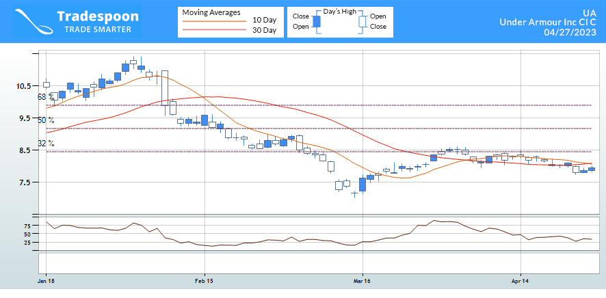Click the 50 % retracement level label
The height and width of the screenshot is (298, 606).
46,120
